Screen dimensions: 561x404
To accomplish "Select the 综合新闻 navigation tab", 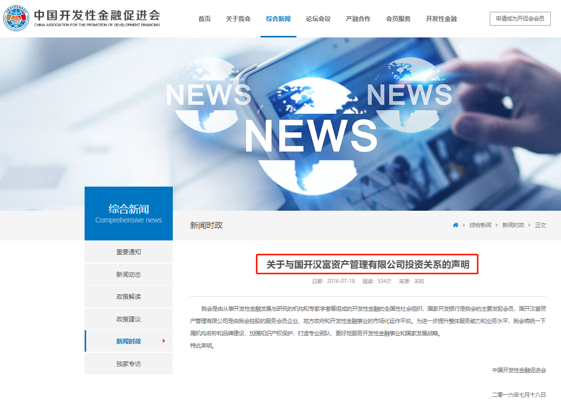I will (x=278, y=18).
